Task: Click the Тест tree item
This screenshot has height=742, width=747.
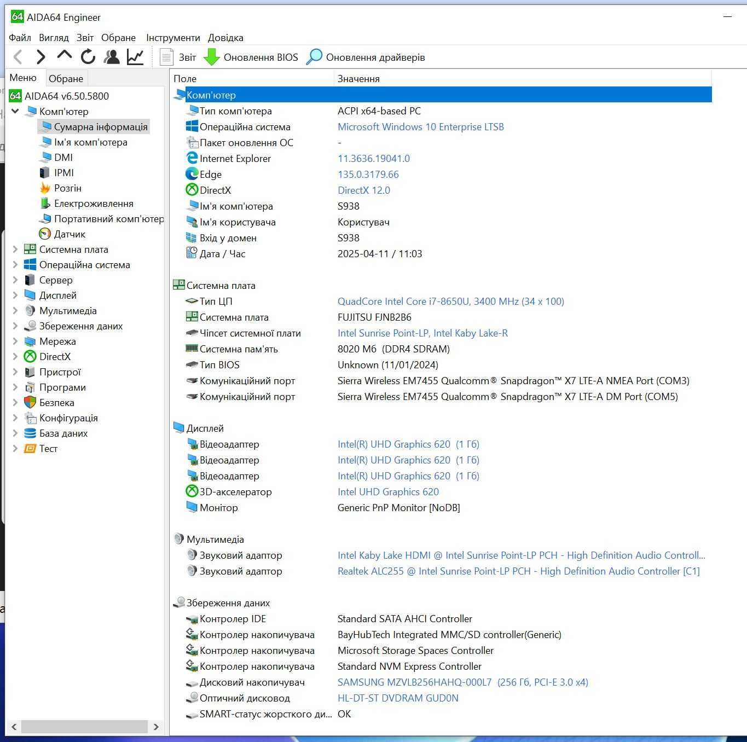Action: point(41,448)
